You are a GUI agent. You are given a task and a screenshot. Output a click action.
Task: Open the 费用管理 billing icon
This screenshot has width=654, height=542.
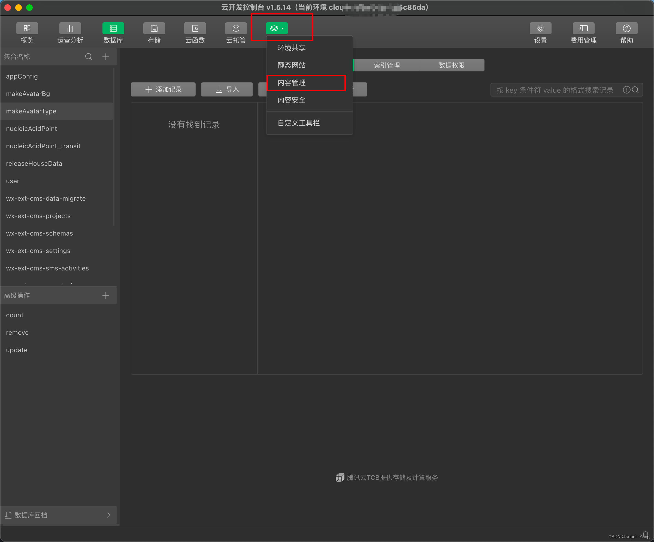[583, 28]
